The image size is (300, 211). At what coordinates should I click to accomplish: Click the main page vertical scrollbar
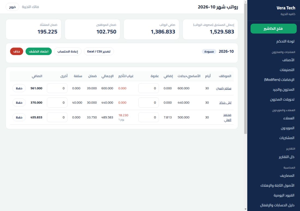(246, 69)
